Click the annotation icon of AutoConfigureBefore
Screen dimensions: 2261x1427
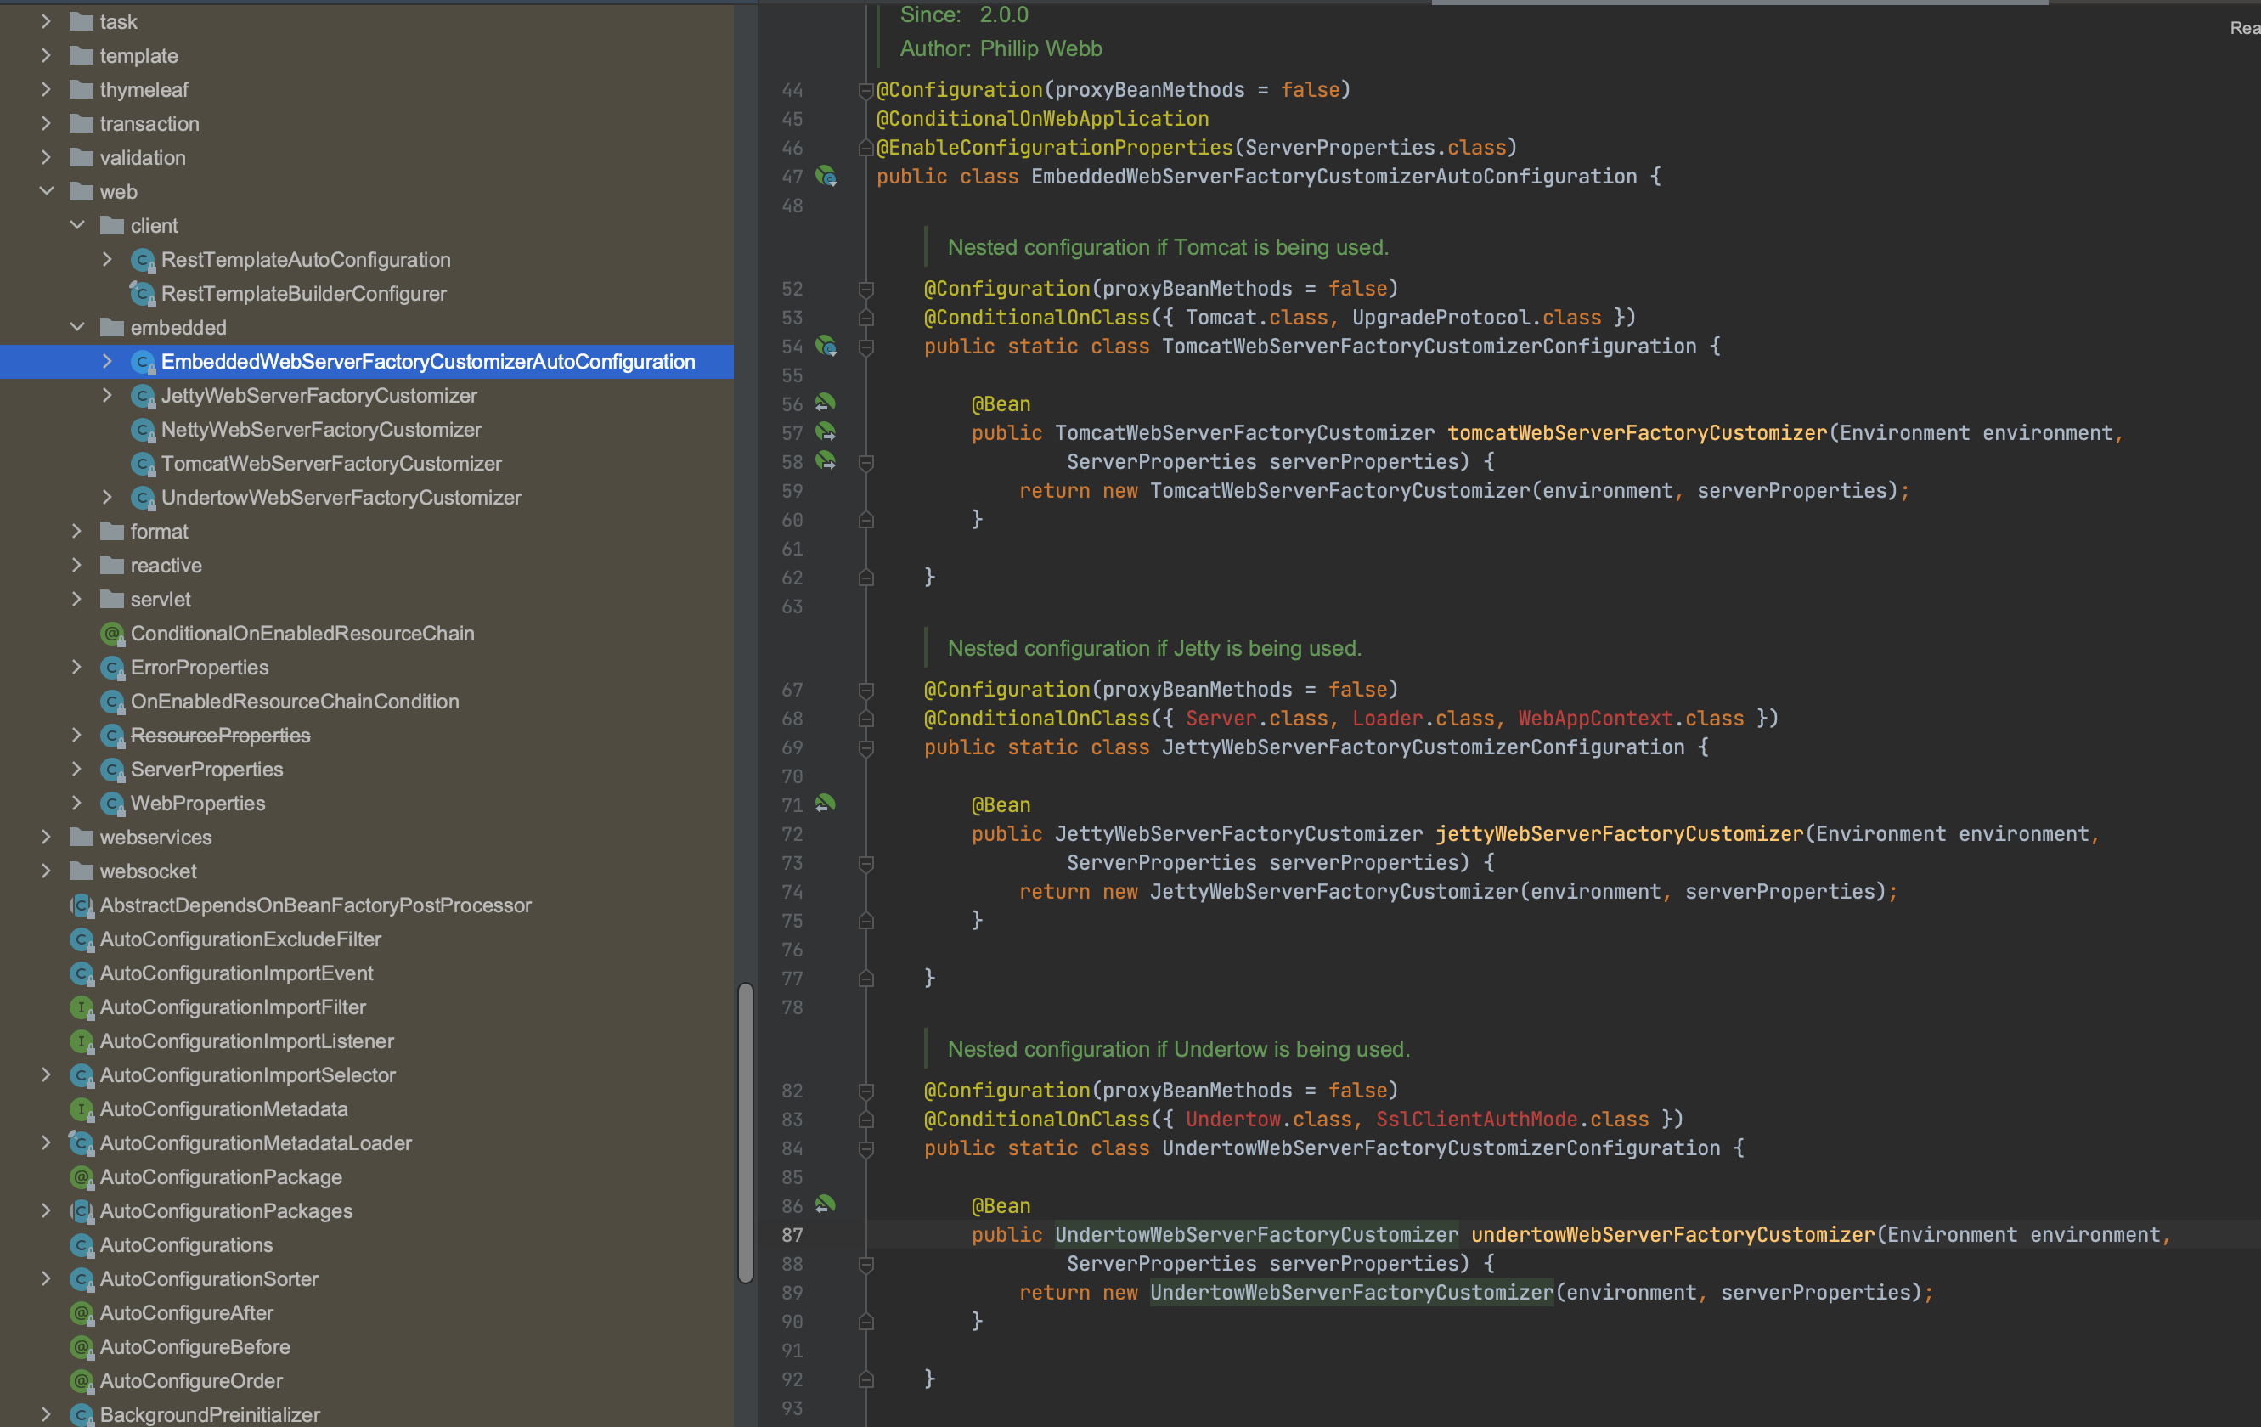pyautogui.click(x=82, y=1347)
